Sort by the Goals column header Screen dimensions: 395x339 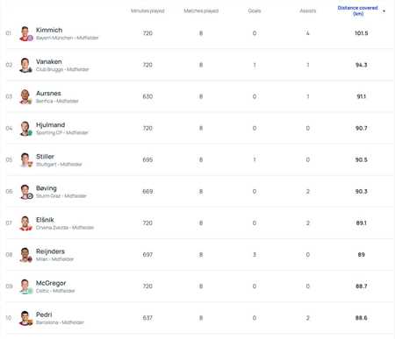point(255,11)
